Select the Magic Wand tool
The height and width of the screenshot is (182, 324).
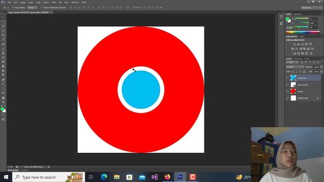click(3, 31)
